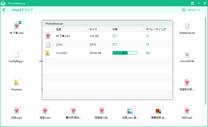Select the msvcr110.dll file icon
The image size is (208, 127).
[x=187, y=54]
